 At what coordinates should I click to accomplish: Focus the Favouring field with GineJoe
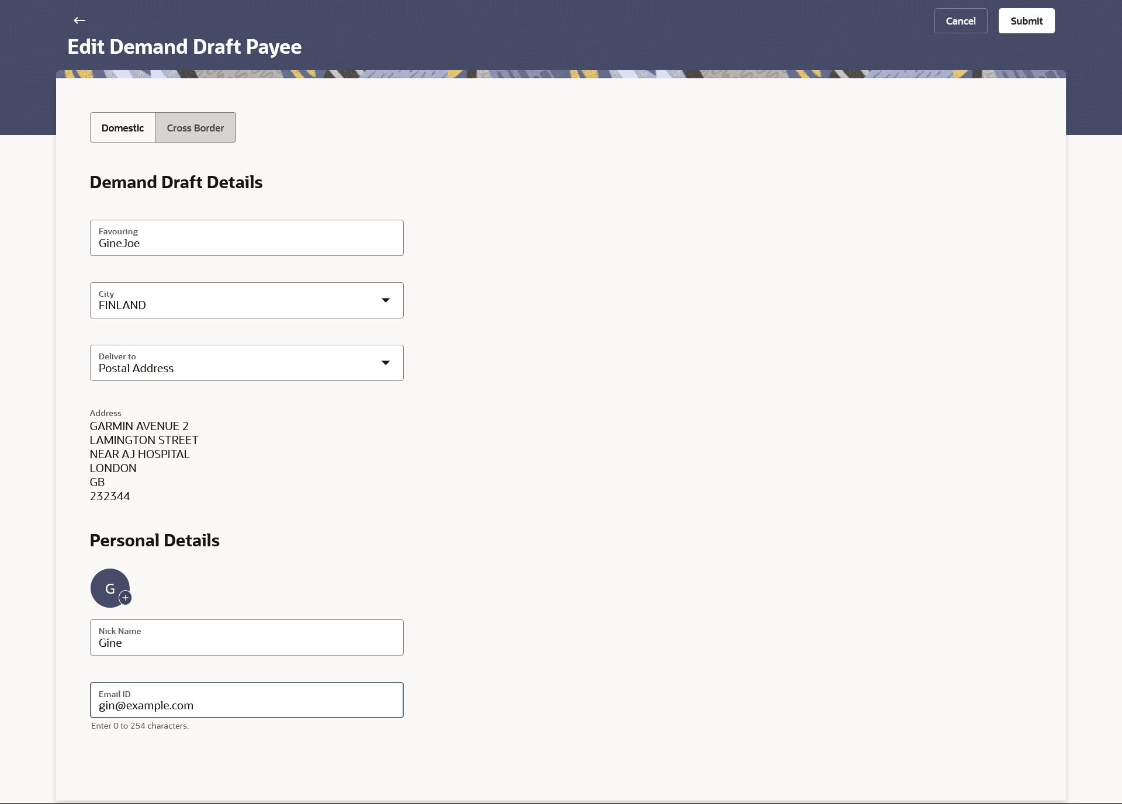tap(247, 238)
